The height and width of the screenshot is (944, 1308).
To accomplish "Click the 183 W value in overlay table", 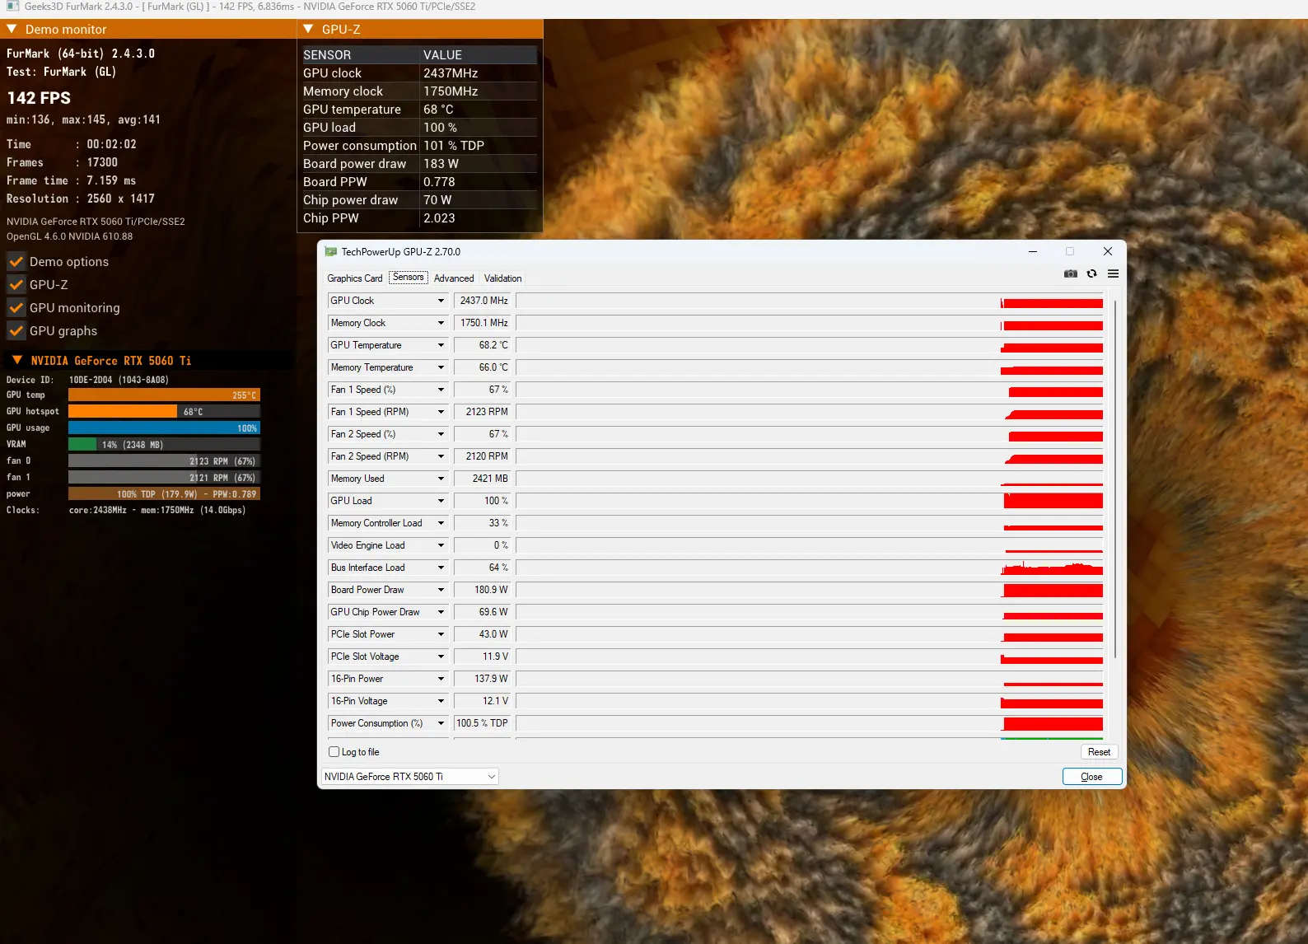I will pyautogui.click(x=441, y=164).
